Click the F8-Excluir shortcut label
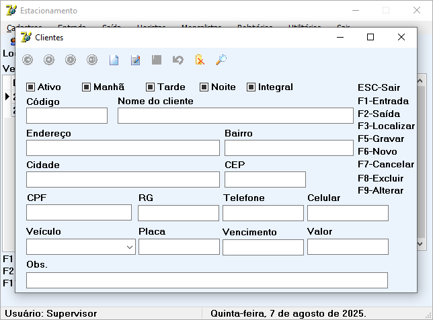Image resolution: width=433 pixels, height=320 pixels. pos(381,178)
